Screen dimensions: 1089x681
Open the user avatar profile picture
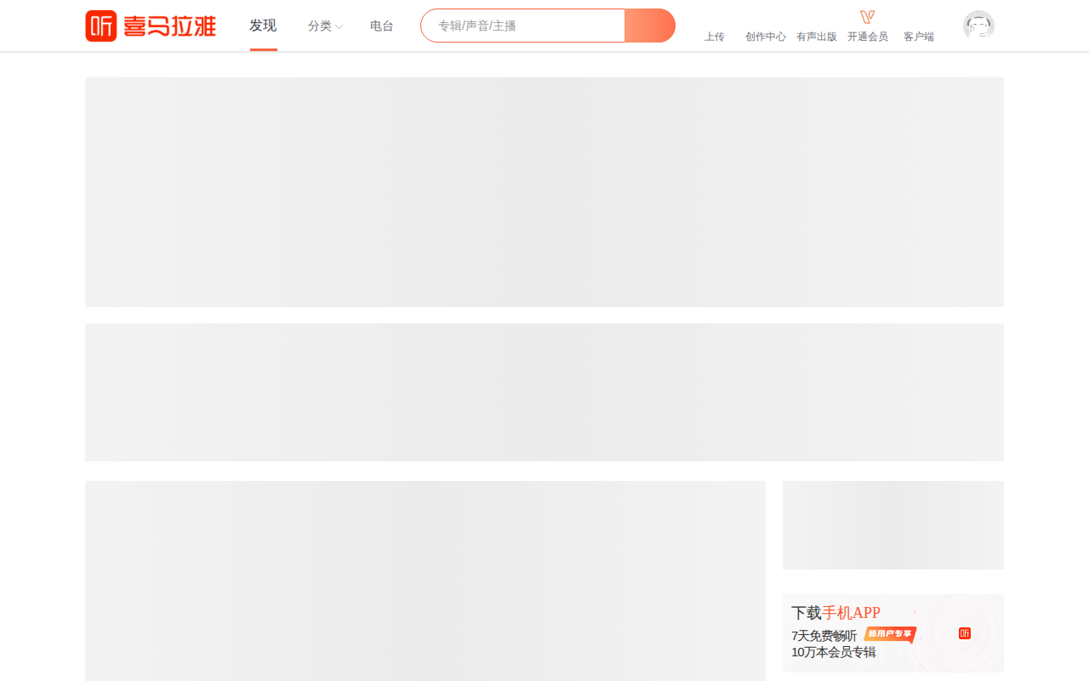978,26
